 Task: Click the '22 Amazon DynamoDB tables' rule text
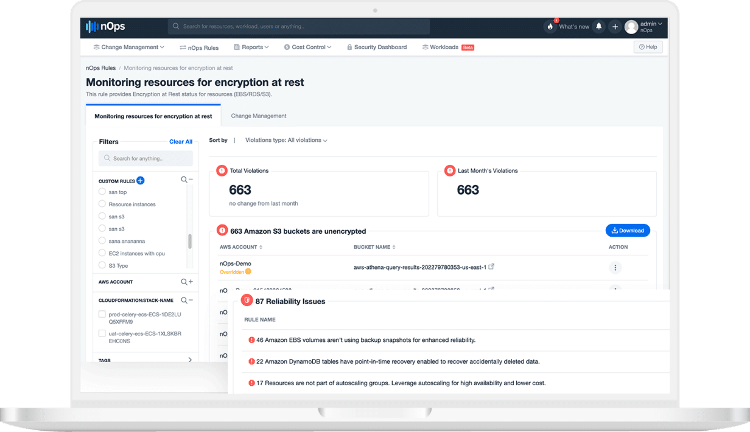point(398,361)
